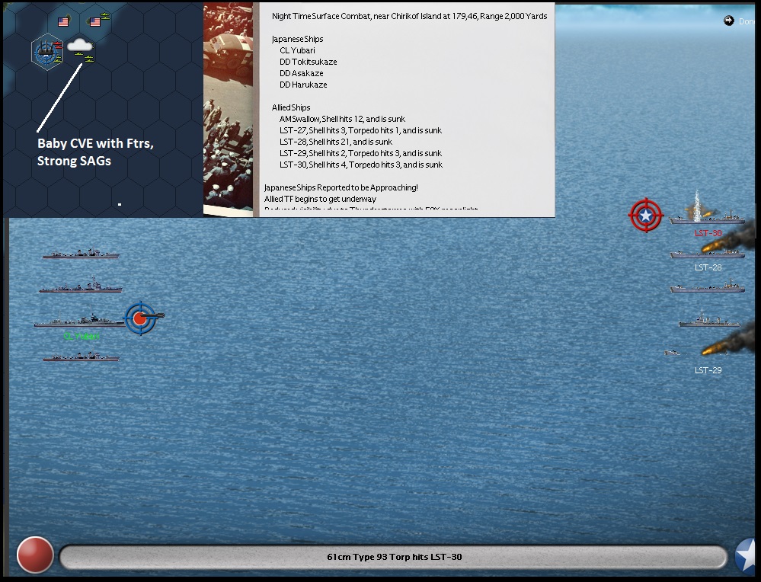Viewport: 761px width, 582px height.
Task: Select the minesweeper sprite above LST-29
Action: click(x=709, y=319)
